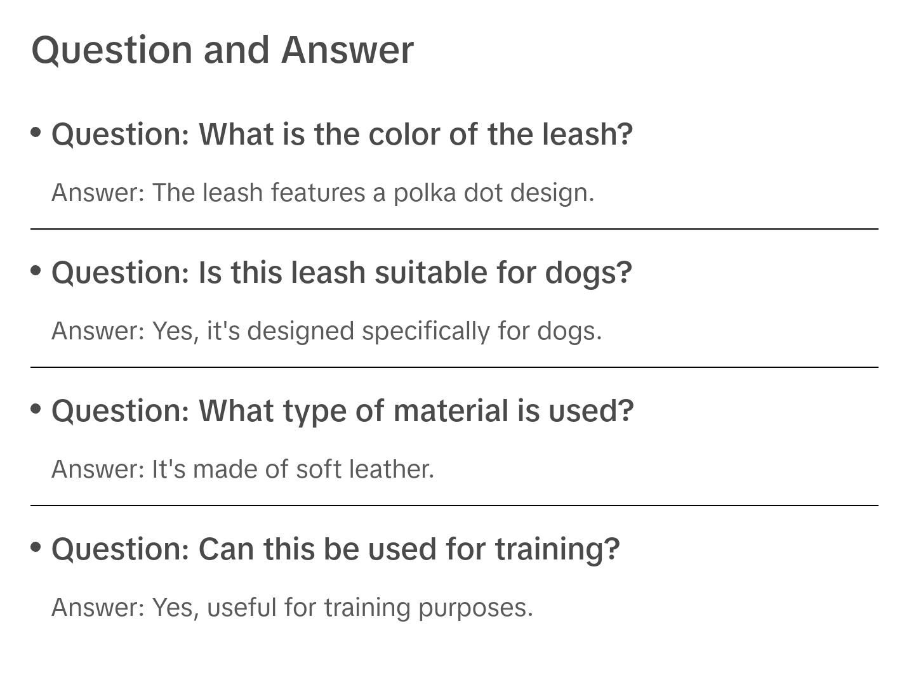Click the bullet beside the dogs question
The height and width of the screenshot is (680, 909).
point(36,270)
